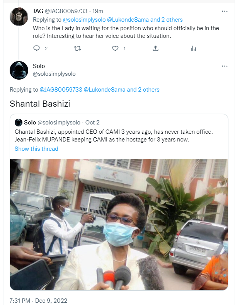Open Solo's display name profile link
240x305 pixels.
click(39, 66)
